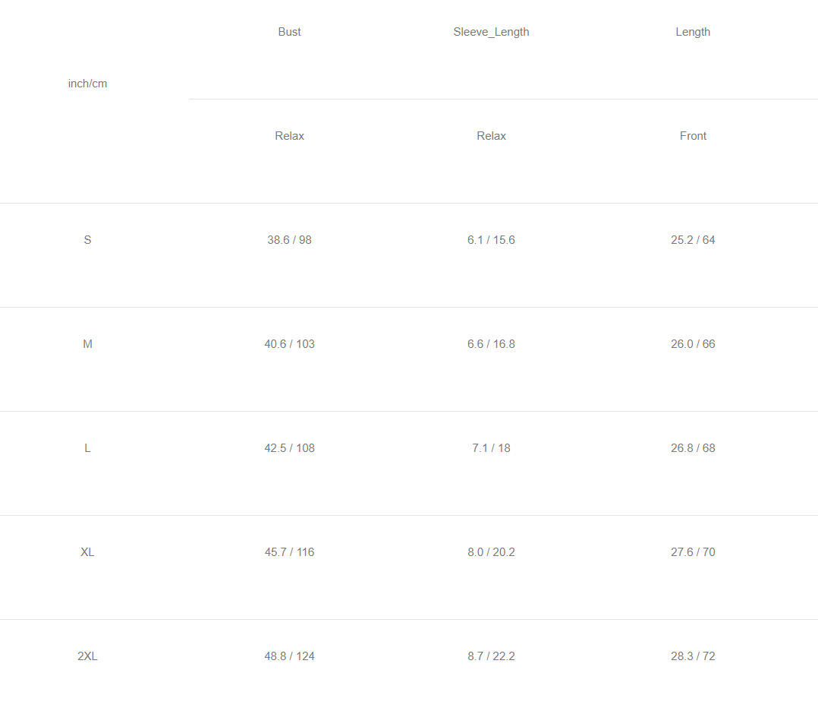The image size is (818, 711).
Task: Click the 28.3 / 72 length value
Action: (x=693, y=656)
